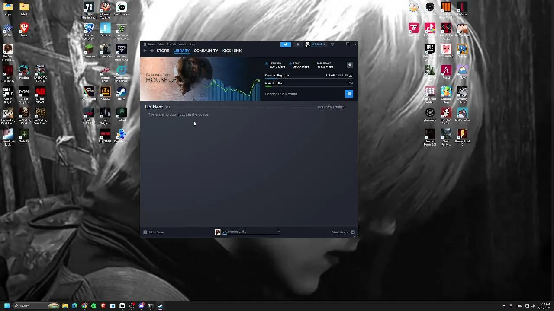
Task: Select the Apps folder on desktop
Action: tap(8, 9)
